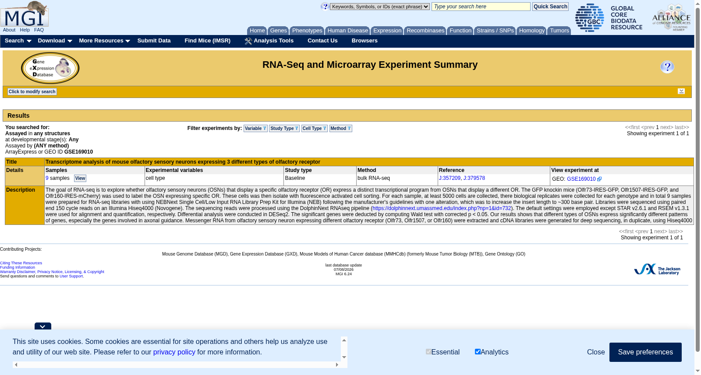Open the Study Type filter

click(x=284, y=128)
